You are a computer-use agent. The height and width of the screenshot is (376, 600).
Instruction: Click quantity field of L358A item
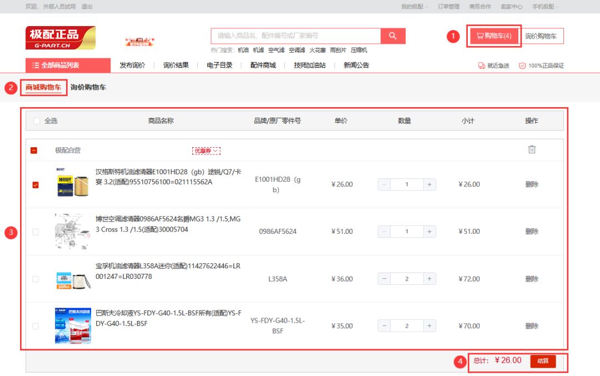coord(407,279)
